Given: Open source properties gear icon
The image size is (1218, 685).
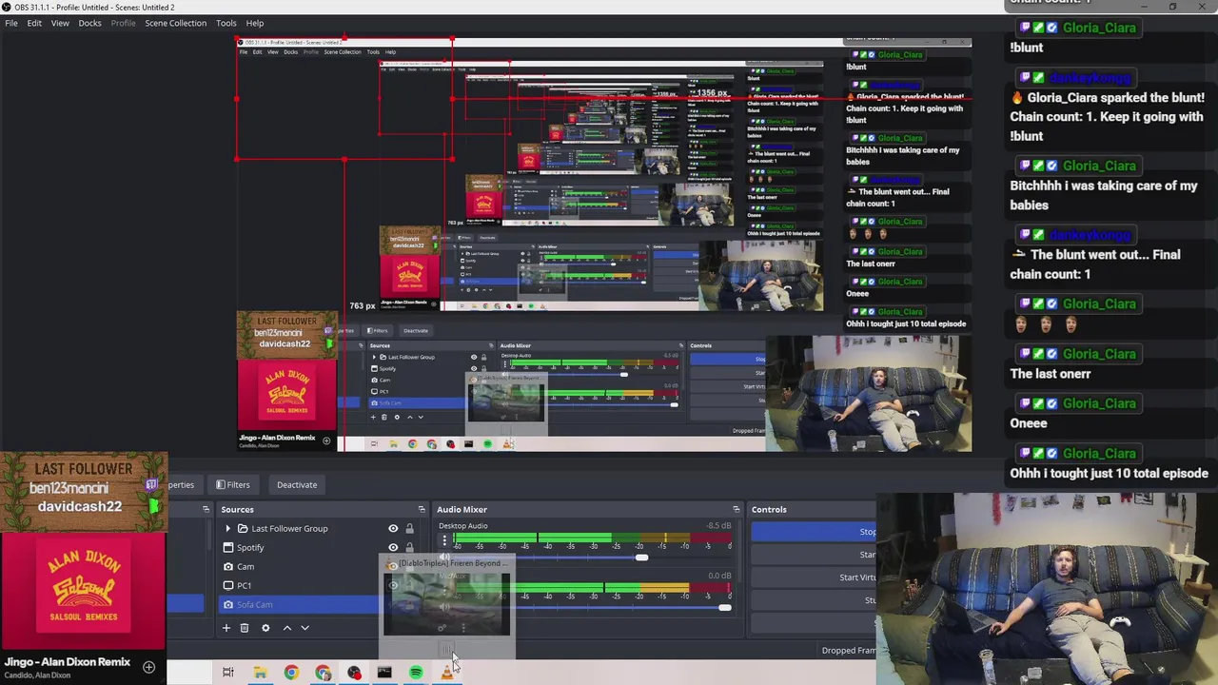Looking at the screenshot, I should click(x=265, y=628).
